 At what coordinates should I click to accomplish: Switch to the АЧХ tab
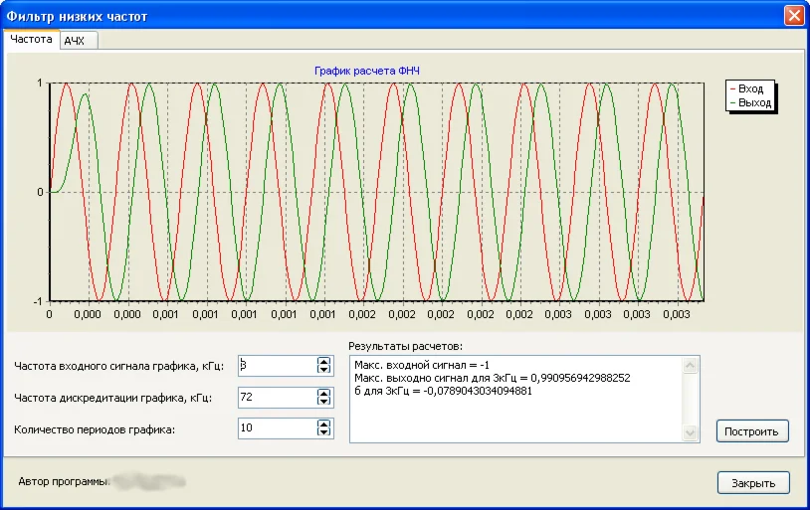(75, 41)
